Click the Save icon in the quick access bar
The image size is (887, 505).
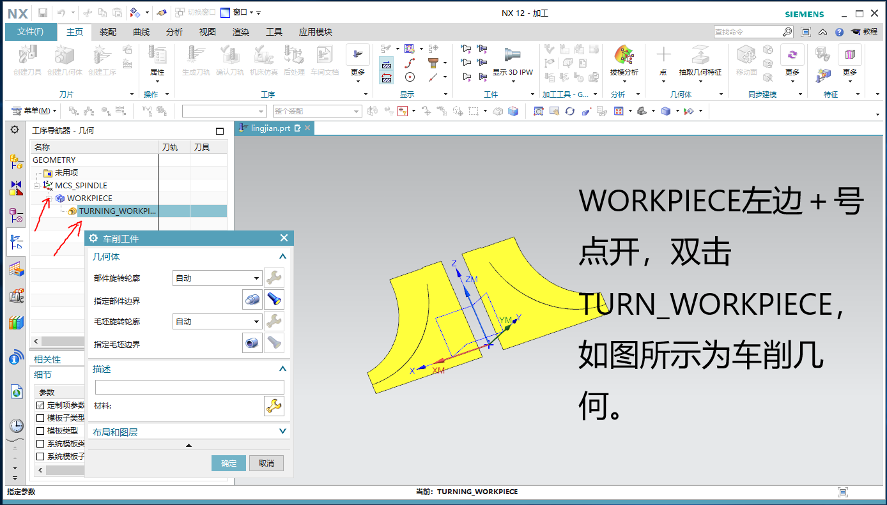(43, 13)
